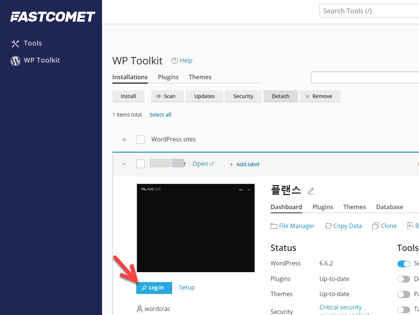Open File Manager
This screenshot has height=315, width=419.
point(297,226)
